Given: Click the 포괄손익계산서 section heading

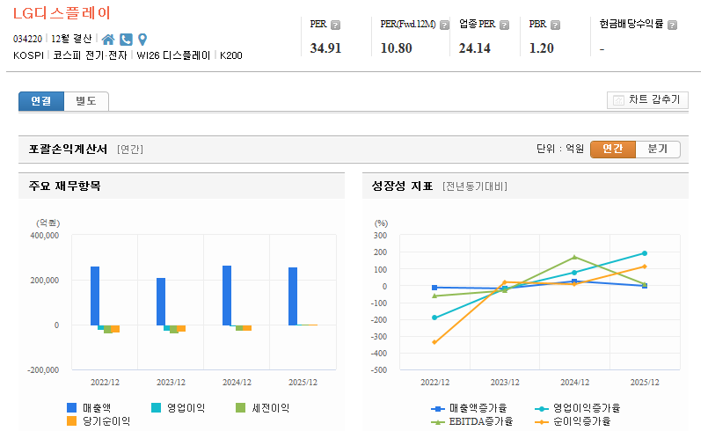Looking at the screenshot, I should 69,149.
